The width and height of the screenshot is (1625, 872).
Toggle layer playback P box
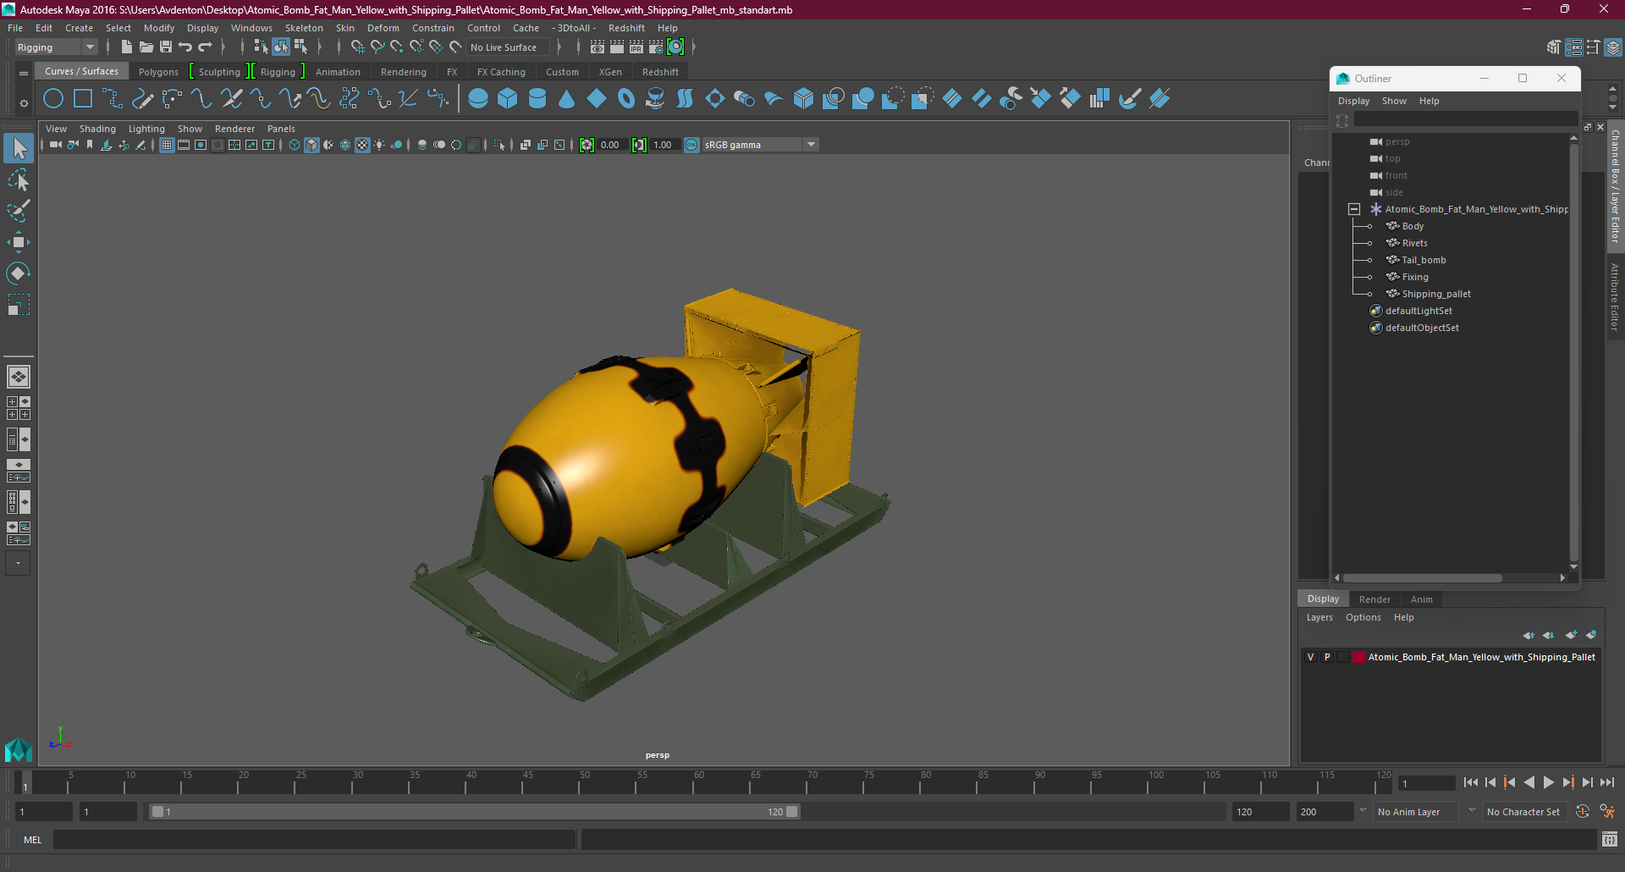pyautogui.click(x=1327, y=658)
